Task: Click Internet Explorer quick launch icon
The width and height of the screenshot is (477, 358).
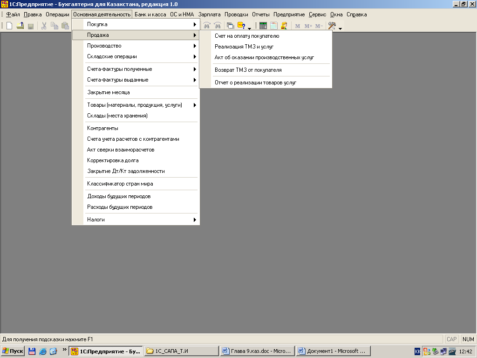Action: [43, 351]
